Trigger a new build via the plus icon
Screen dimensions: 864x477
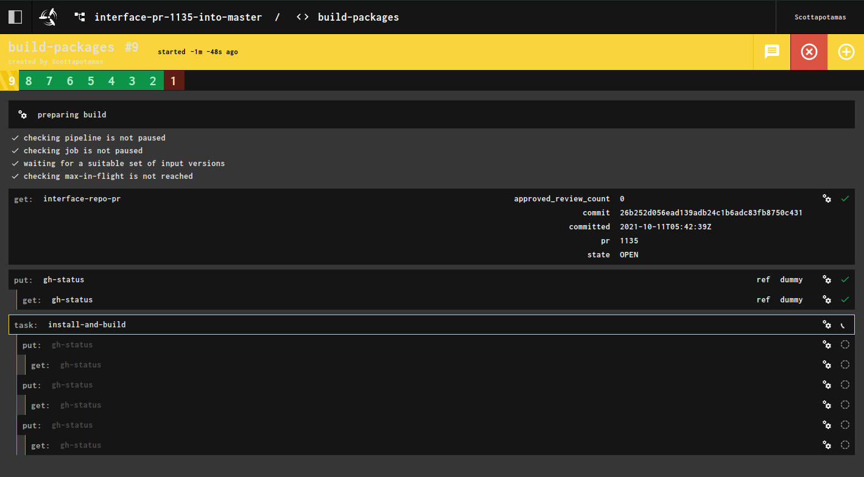(x=846, y=52)
